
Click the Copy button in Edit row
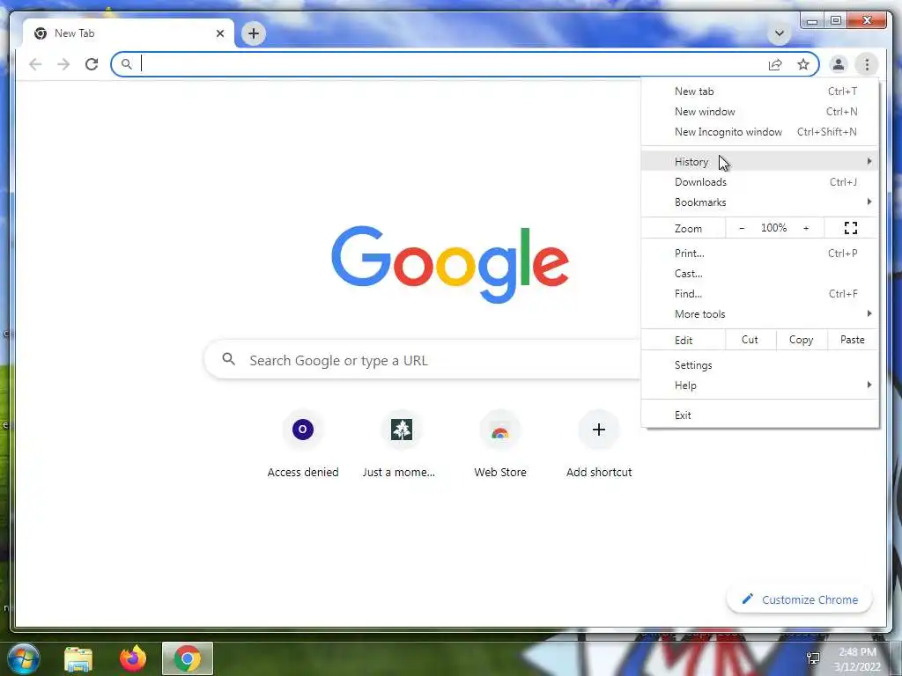pos(802,340)
